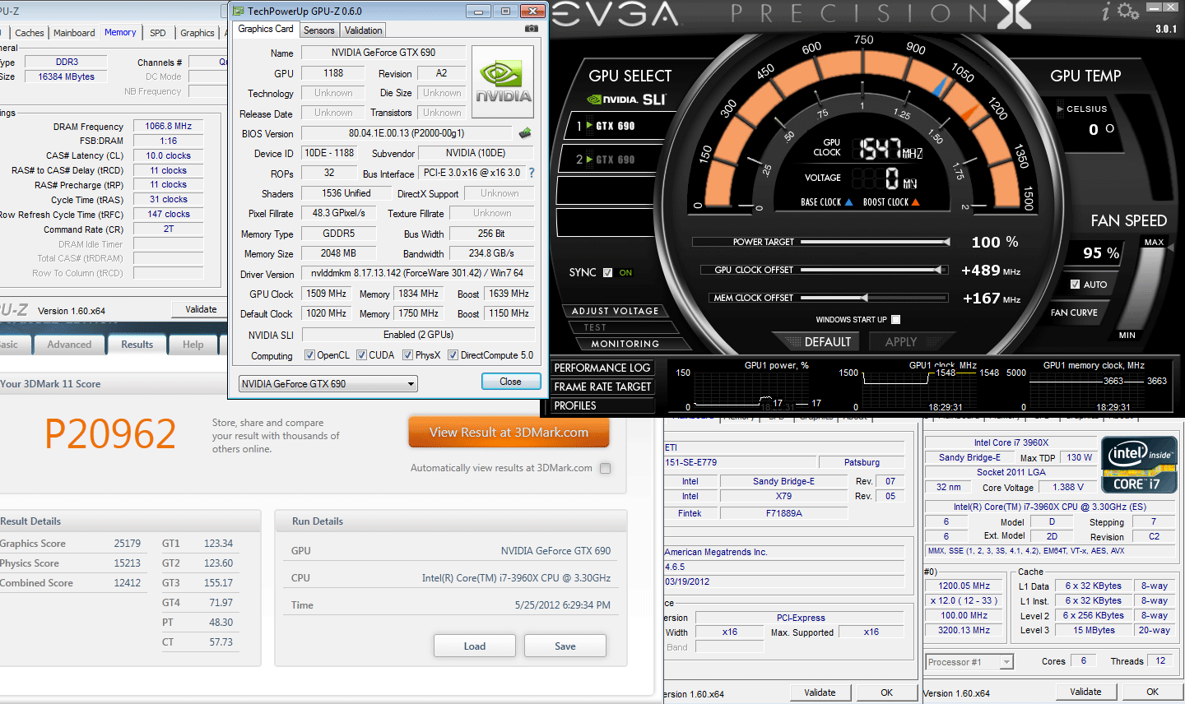Open the Processor #1 dropdown in CPU-Z

969,662
